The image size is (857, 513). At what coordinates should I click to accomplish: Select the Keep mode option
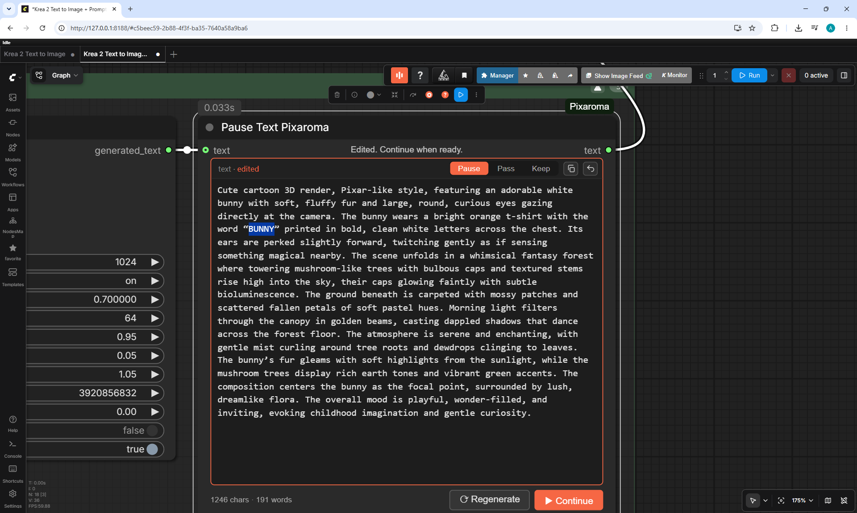541,168
